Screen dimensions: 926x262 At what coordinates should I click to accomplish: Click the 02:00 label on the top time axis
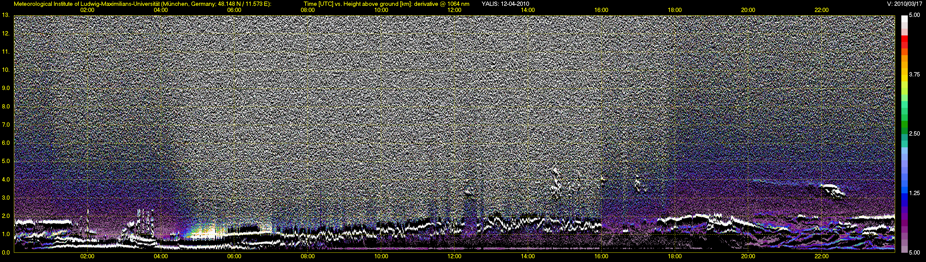(x=87, y=10)
